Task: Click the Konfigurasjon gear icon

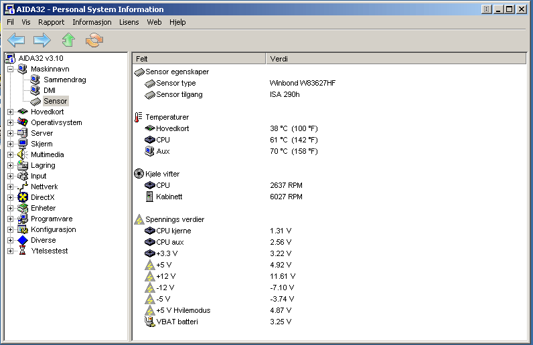Action: coord(23,229)
